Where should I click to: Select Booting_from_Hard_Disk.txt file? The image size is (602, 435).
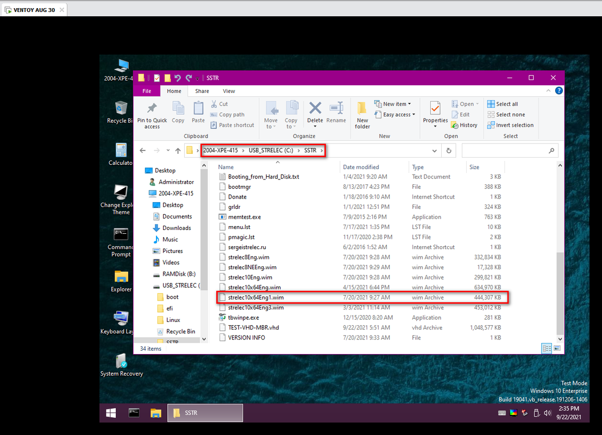pyautogui.click(x=361, y=177)
